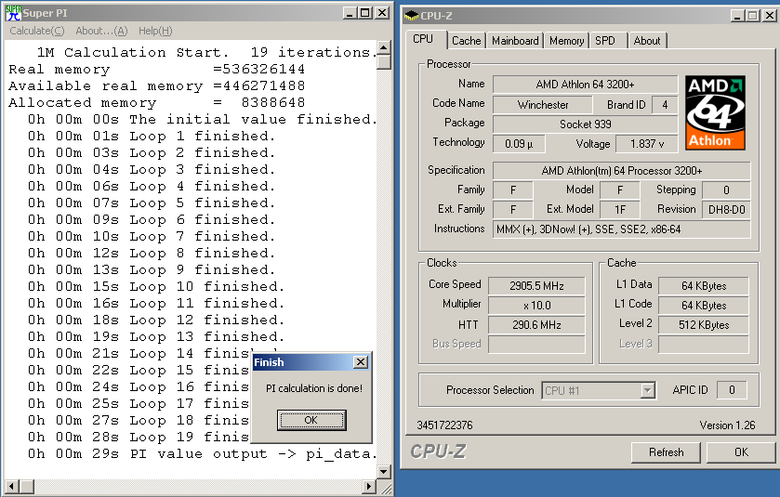Click the Technology value 0.09 µ
780x497 pixels.
[519, 144]
